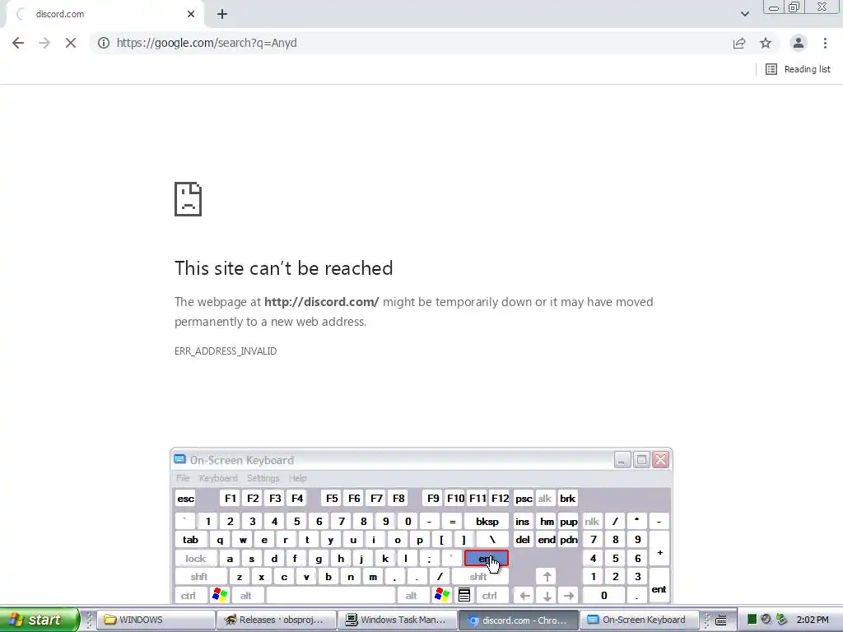Click the brk key
Screen dimensions: 843x632
(x=568, y=499)
